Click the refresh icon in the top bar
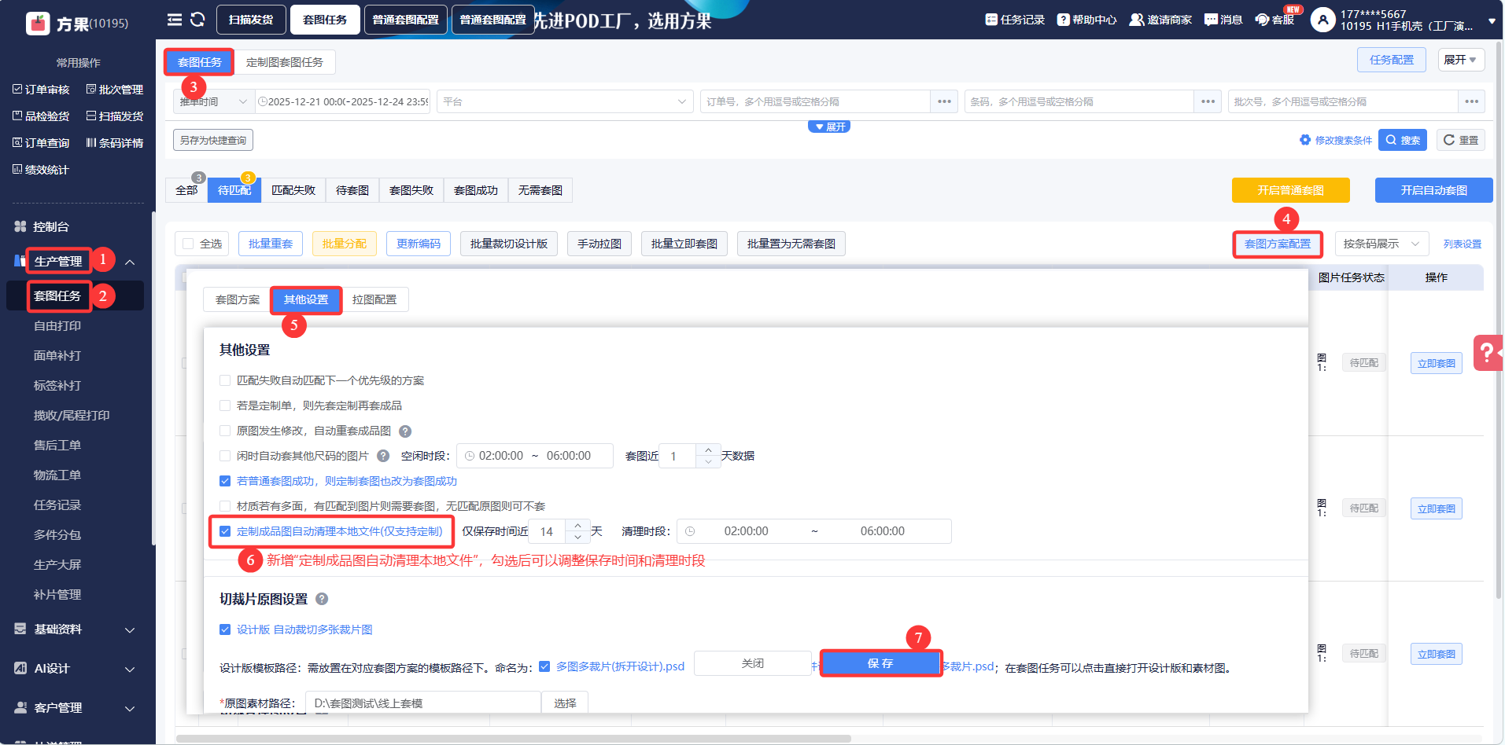The width and height of the screenshot is (1505, 745). point(197,20)
